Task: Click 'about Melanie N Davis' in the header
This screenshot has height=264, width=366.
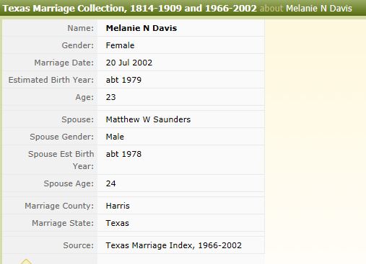Action: coord(306,9)
